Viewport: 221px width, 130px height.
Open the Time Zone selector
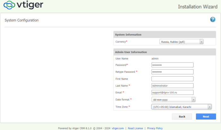point(181,107)
